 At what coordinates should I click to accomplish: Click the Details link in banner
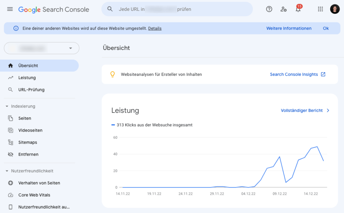[155, 28]
